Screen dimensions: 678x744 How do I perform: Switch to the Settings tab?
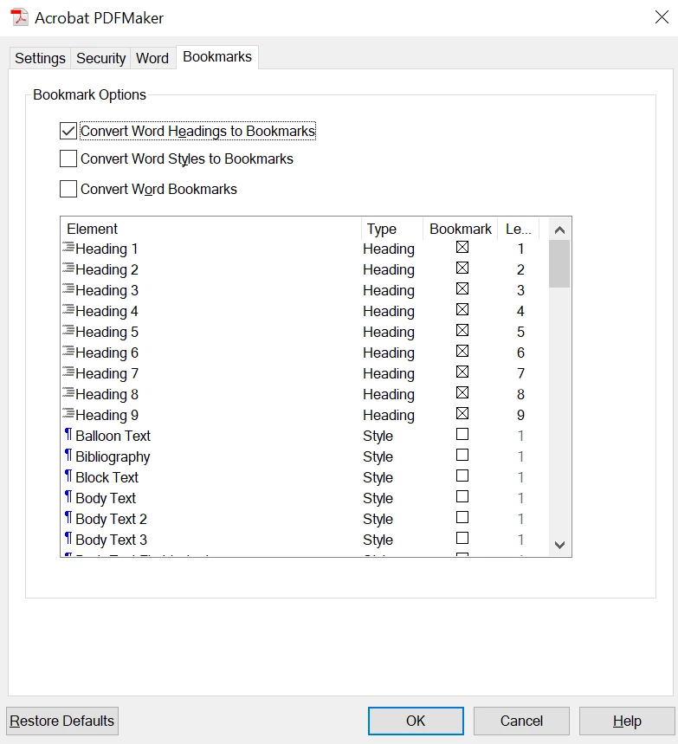point(41,58)
